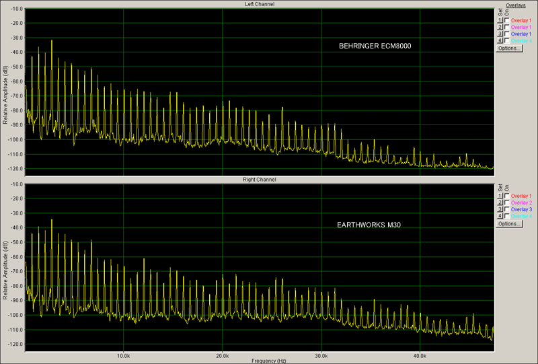538x364 pixels.
Task: Click the Overlay 4 label in Right Channel
Action: coord(521,216)
